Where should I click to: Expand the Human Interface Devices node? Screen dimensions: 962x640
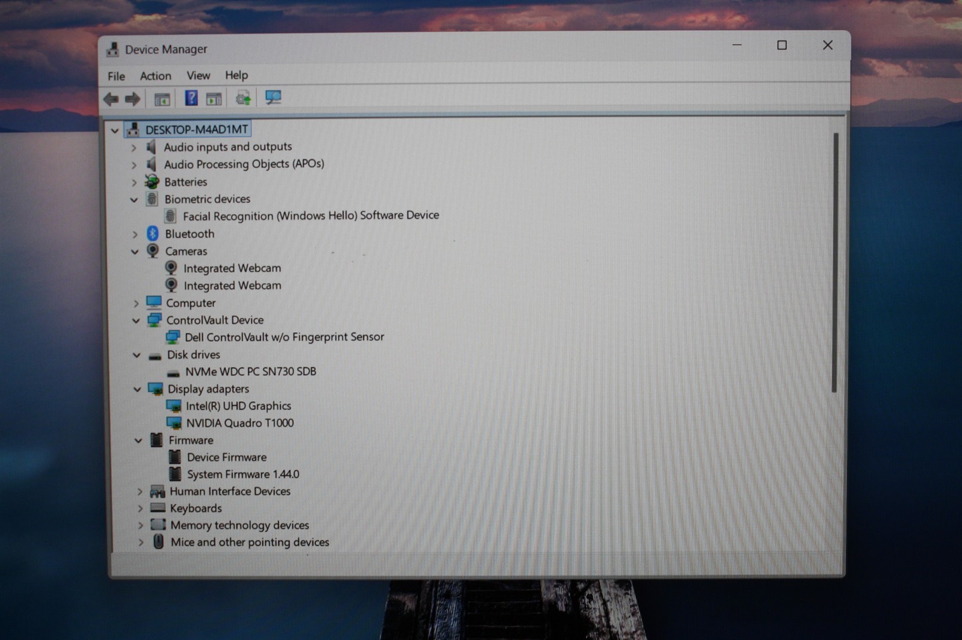coord(140,492)
